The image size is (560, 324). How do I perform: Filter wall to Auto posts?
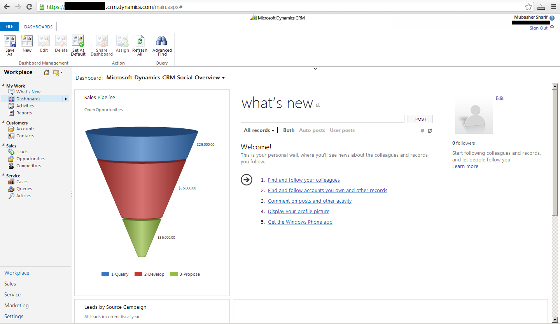tap(312, 130)
